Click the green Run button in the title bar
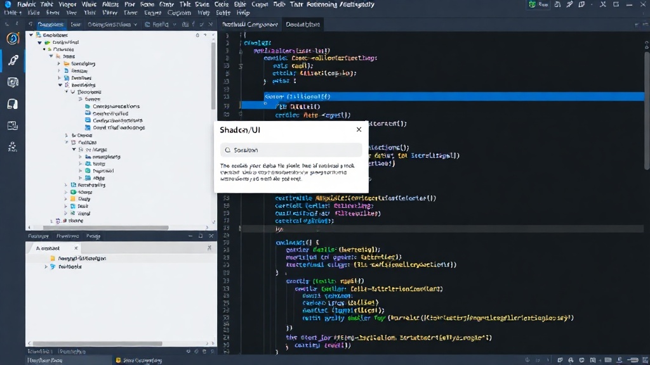Viewport: 650px width, 365px height. tap(538, 4)
